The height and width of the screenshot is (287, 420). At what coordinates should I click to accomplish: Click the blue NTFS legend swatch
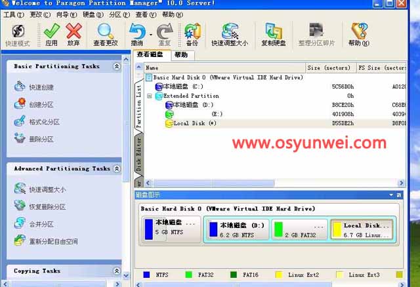(x=146, y=275)
